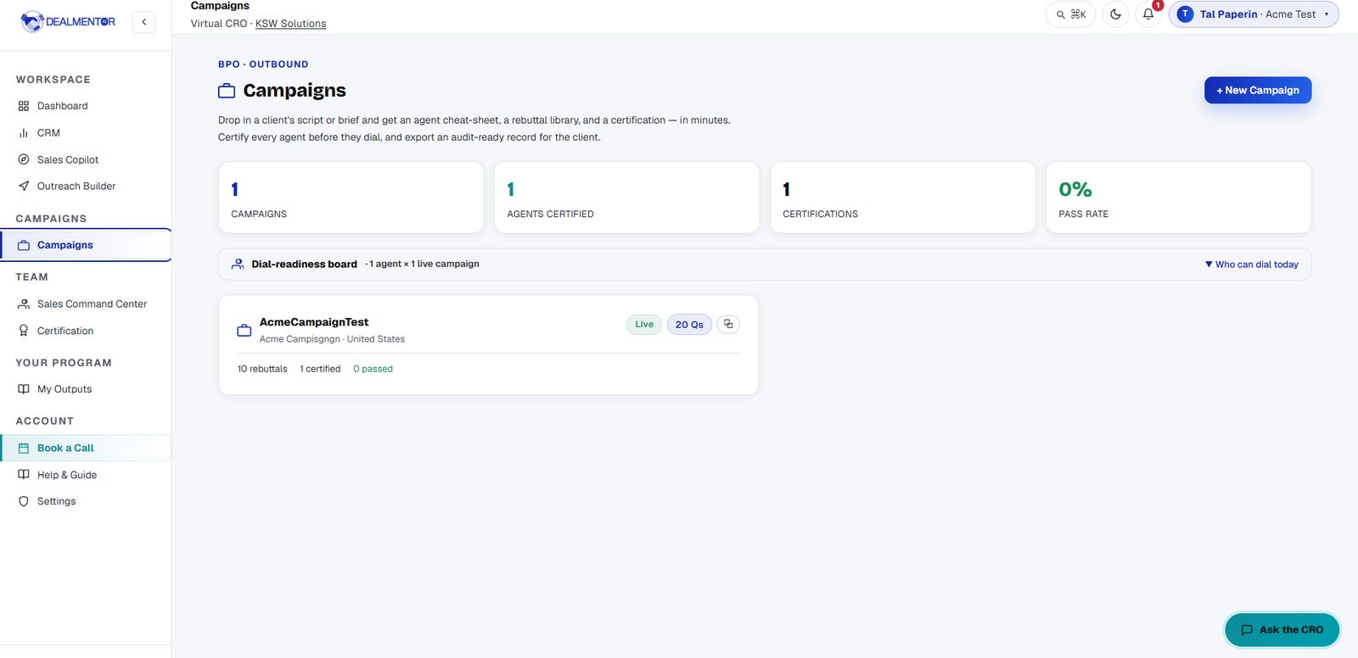
Task: Click the T user avatar
Action: pyautogui.click(x=1185, y=14)
